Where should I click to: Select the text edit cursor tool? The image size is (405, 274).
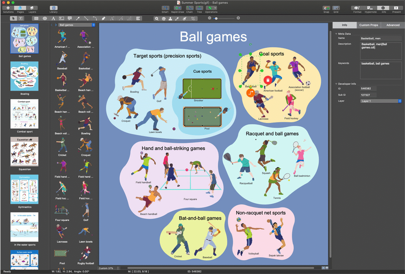click(x=21, y=18)
